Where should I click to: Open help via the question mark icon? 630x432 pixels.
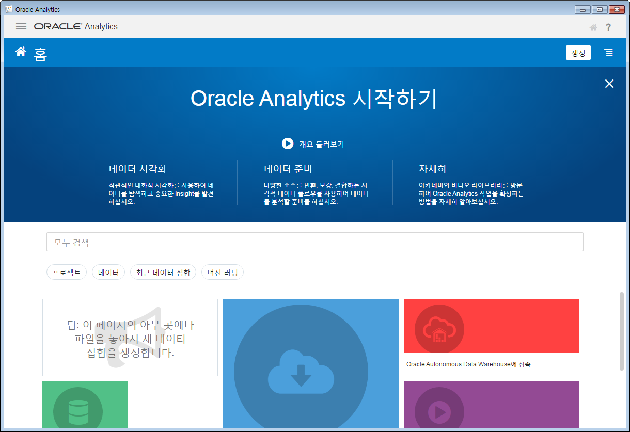pos(609,27)
